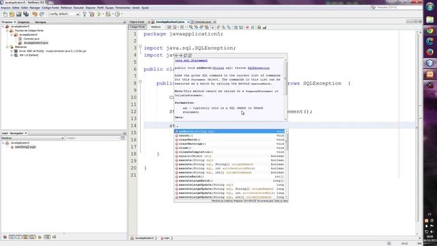Click the file explorer folder icon in taskbar

tap(429, 20)
